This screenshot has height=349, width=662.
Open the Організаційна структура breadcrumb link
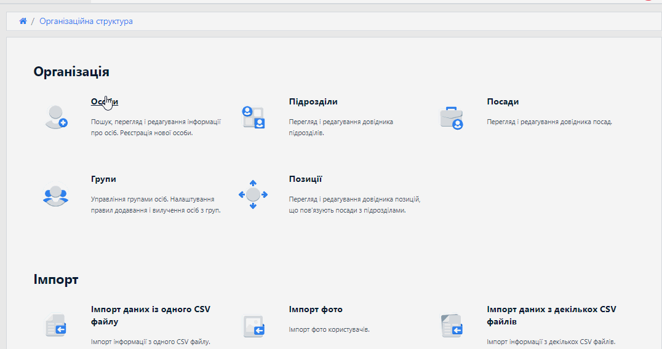86,21
